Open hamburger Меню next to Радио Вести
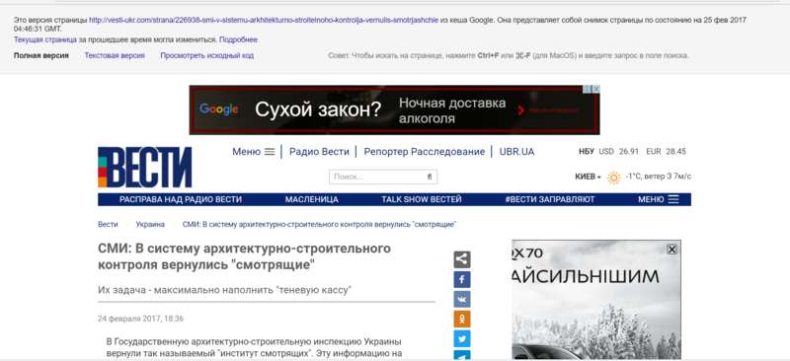The width and height of the screenshot is (790, 361). [254, 152]
